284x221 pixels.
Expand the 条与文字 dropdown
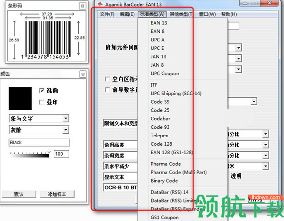[x=66, y=119]
